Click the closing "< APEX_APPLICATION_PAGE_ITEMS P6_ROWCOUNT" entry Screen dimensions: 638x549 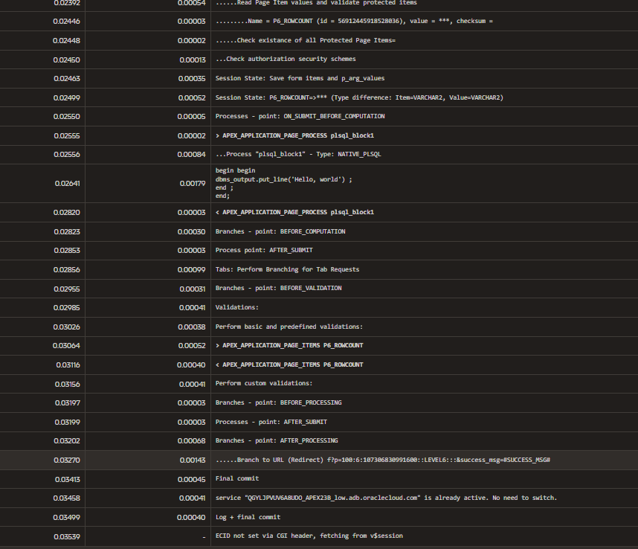[x=289, y=365]
